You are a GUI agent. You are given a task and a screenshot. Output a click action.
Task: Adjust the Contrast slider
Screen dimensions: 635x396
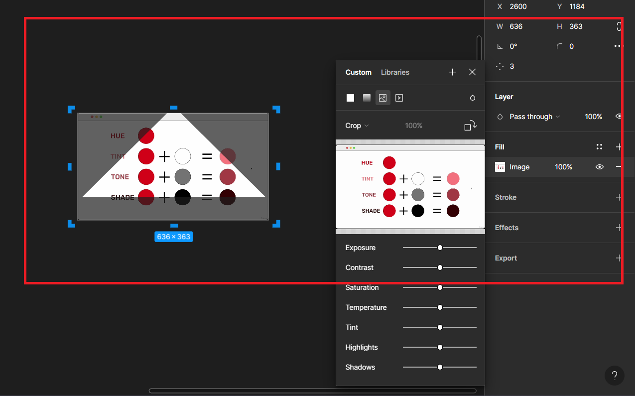(x=440, y=267)
